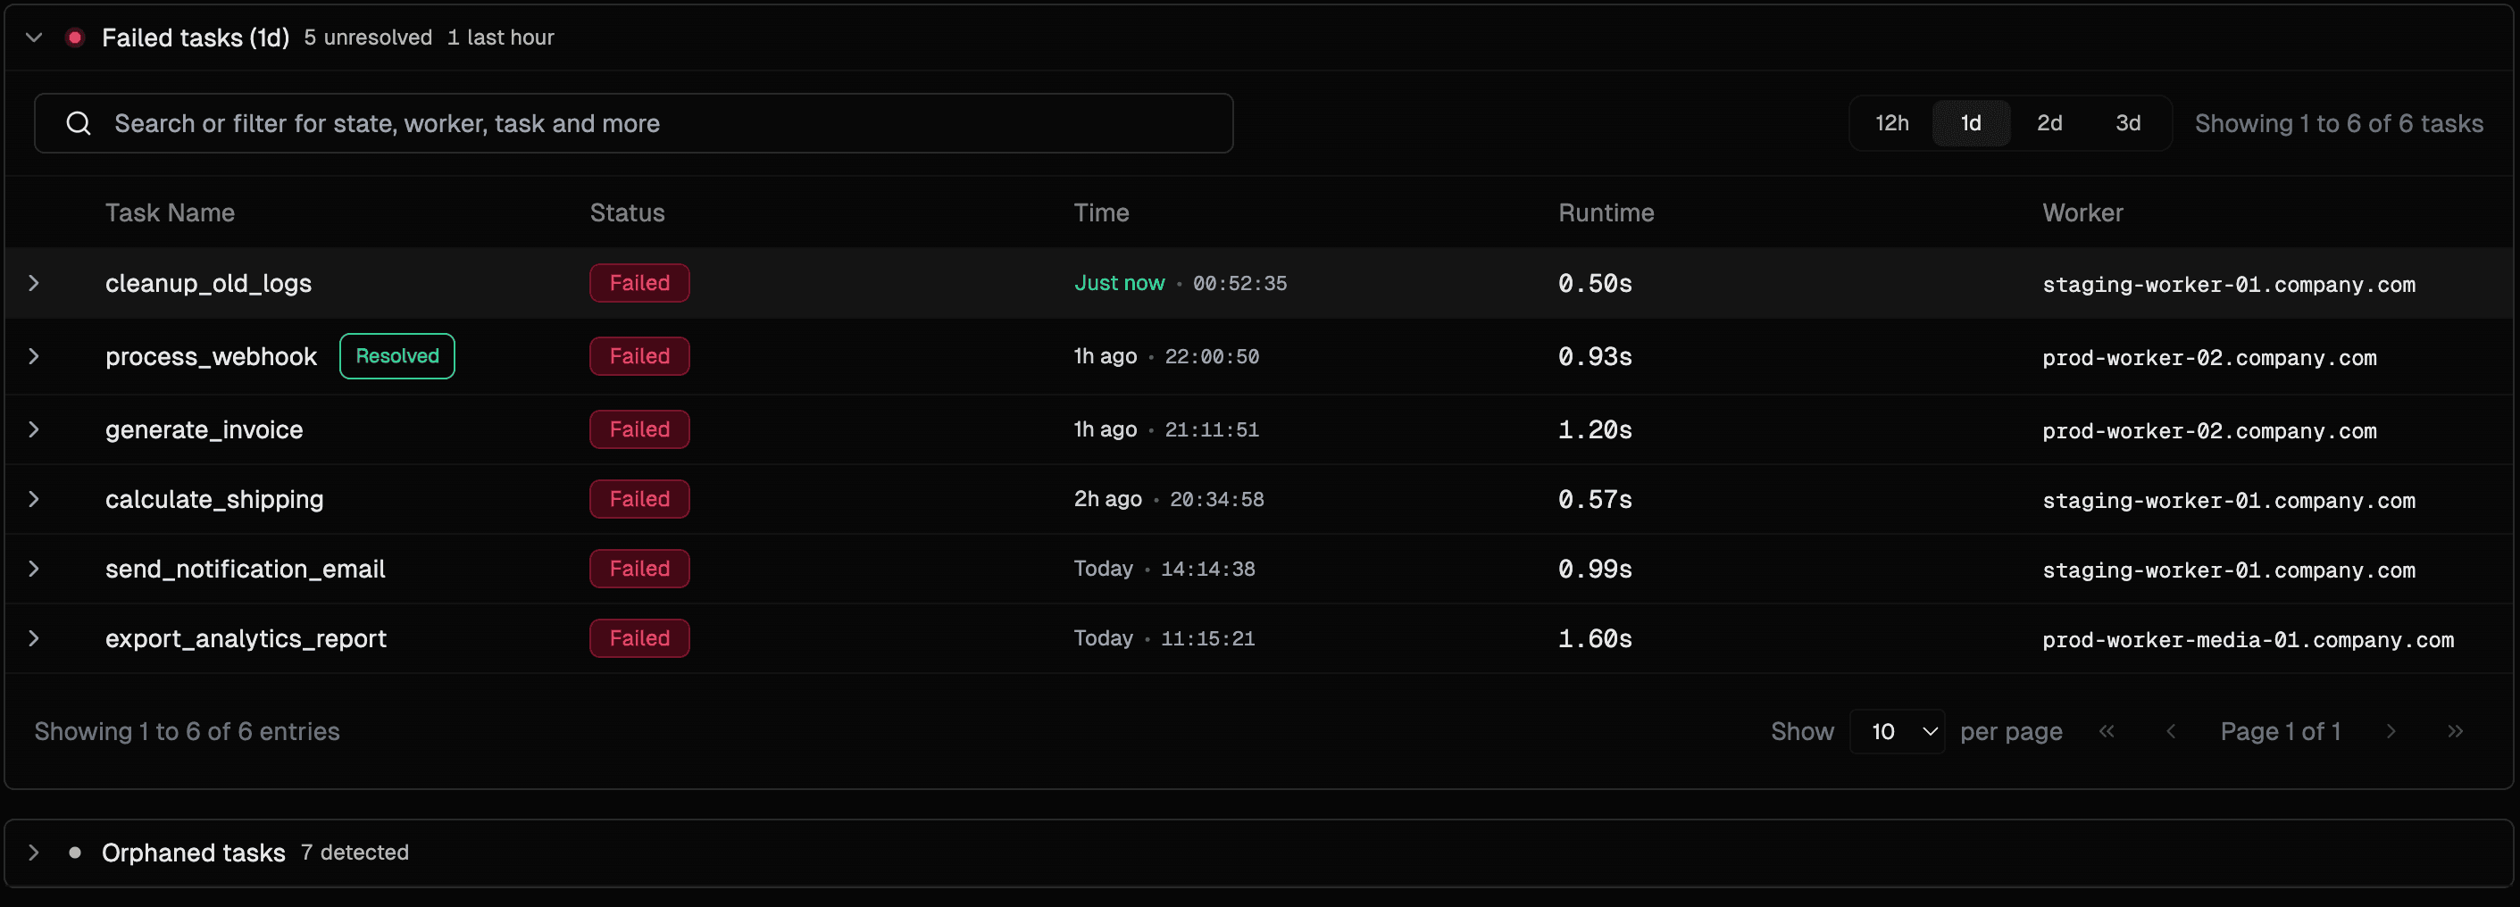This screenshot has height=907, width=2520.
Task: Switch time range to 12h
Action: point(1891,123)
